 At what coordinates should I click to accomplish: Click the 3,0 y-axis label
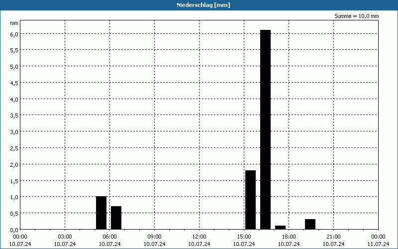pos(14,132)
